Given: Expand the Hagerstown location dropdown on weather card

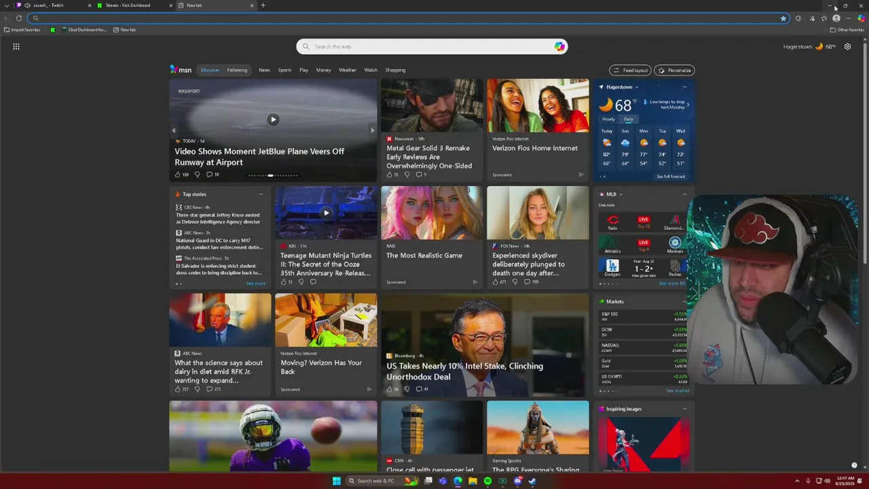Looking at the screenshot, I should (x=636, y=87).
